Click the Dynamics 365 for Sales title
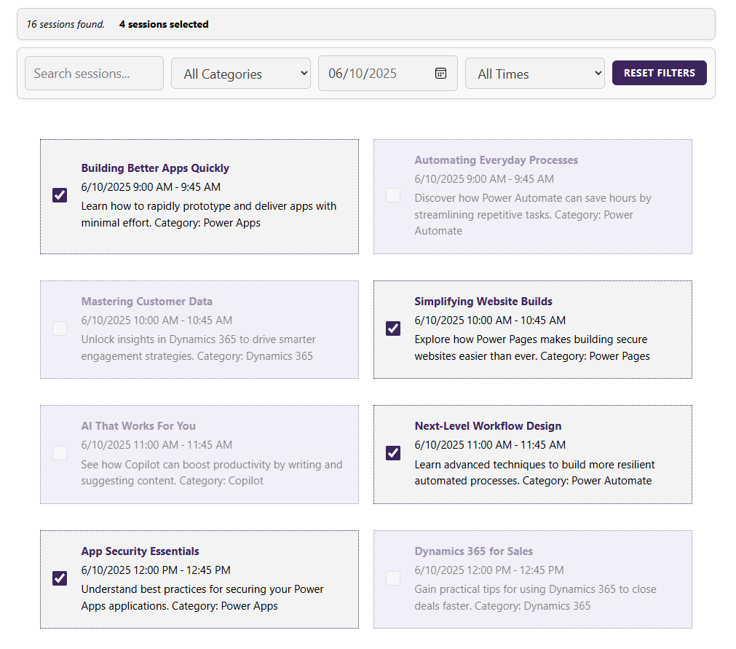This screenshot has height=649, width=736. pos(473,551)
